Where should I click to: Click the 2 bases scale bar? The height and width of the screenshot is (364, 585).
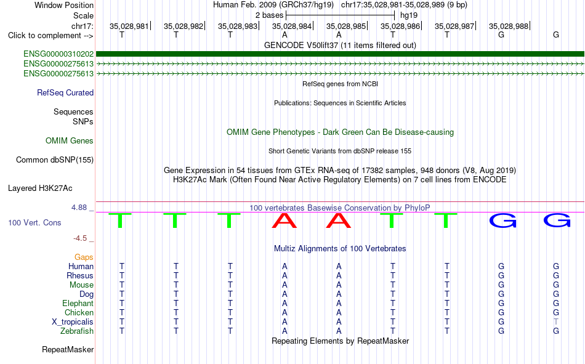[x=340, y=15]
